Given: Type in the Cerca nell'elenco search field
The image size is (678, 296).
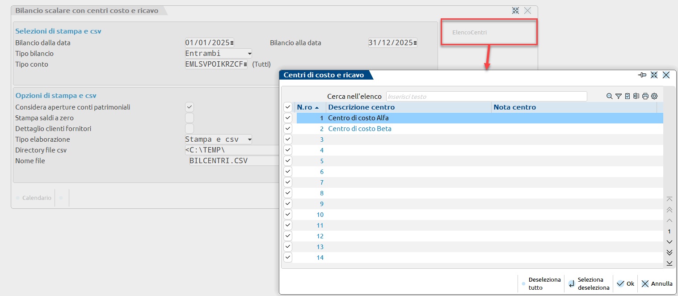Looking at the screenshot, I should [486, 97].
